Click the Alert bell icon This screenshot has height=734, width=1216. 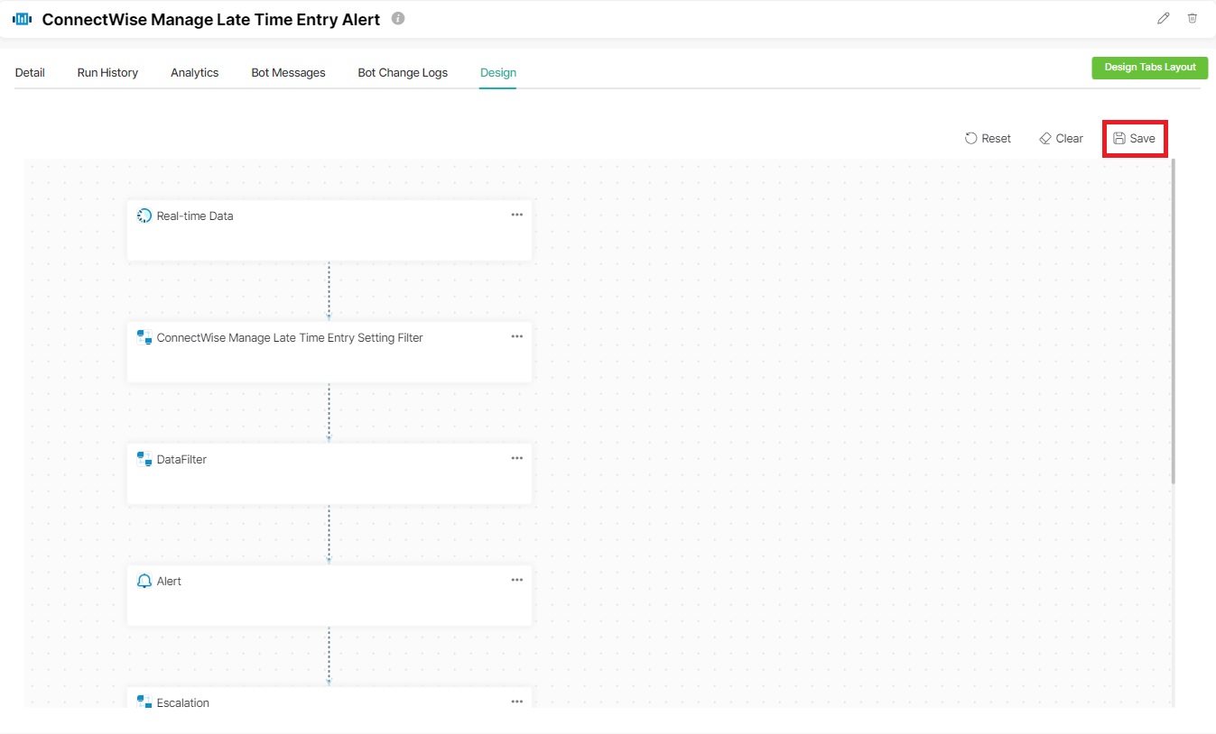144,581
